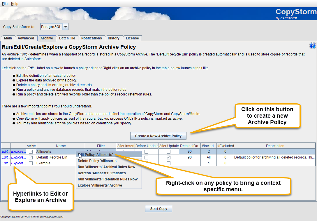Image resolution: width=317 pixels, height=221 pixels.
Task: Uncheck After Update for Default Recycle Bin
Action: coord(168,157)
